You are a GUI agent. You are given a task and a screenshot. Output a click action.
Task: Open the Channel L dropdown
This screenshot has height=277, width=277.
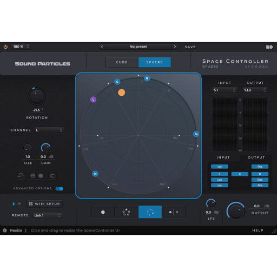click(49, 130)
